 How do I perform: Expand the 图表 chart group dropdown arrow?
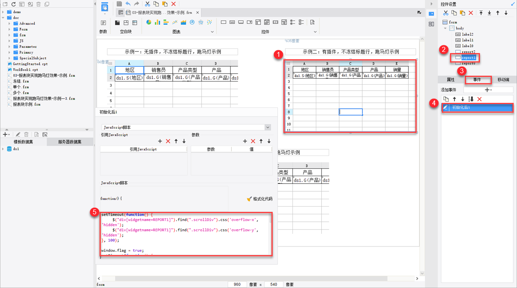coord(212,32)
